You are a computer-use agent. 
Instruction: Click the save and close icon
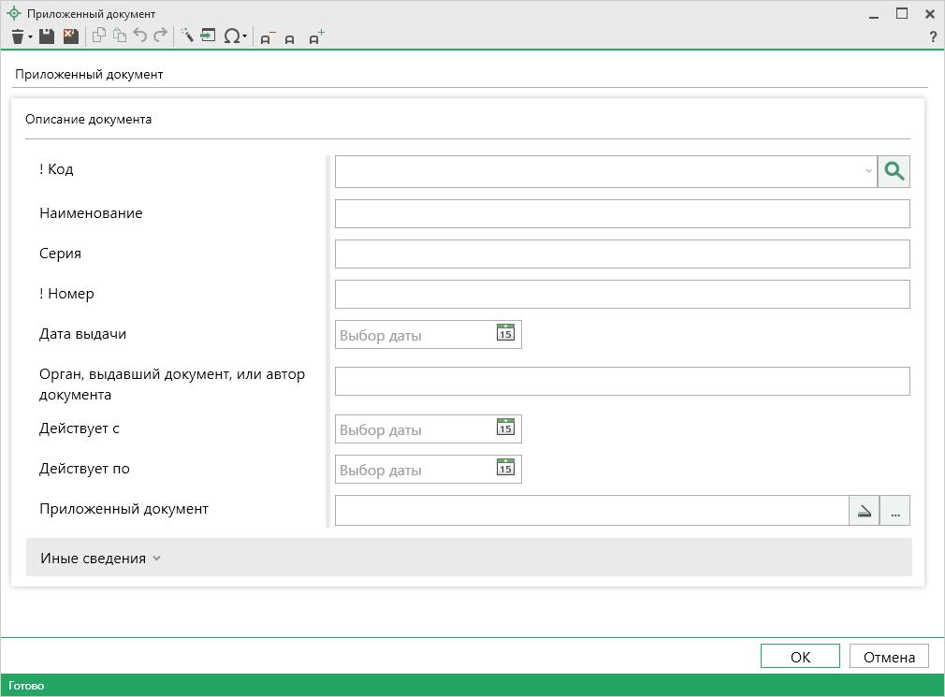[70, 36]
